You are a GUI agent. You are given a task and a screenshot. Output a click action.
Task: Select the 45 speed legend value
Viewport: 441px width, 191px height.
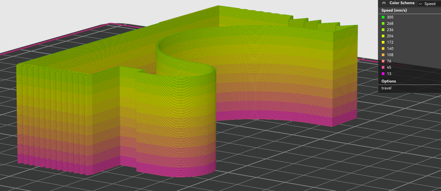tap(389, 68)
